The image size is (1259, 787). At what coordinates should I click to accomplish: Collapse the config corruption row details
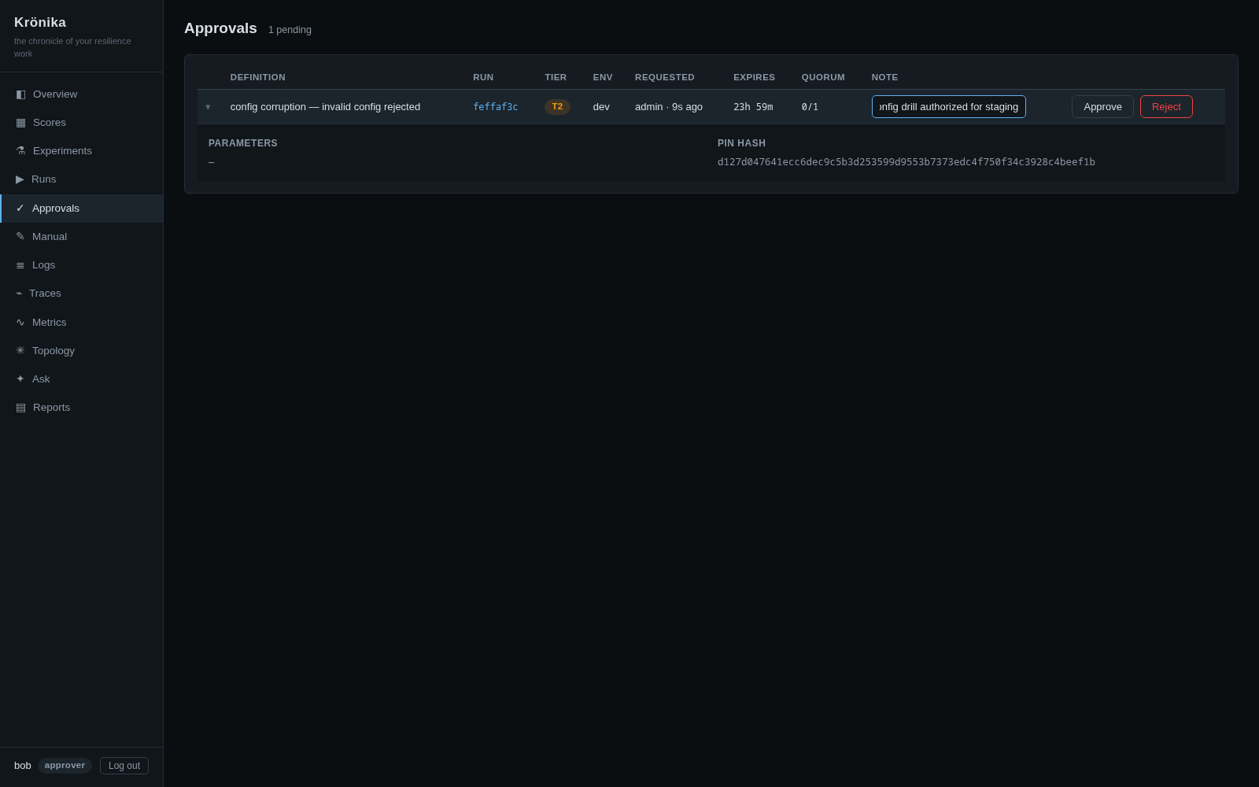tap(208, 107)
